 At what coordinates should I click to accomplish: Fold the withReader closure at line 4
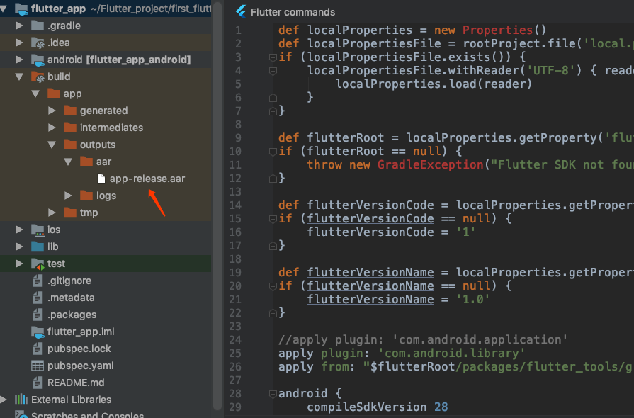coord(273,71)
